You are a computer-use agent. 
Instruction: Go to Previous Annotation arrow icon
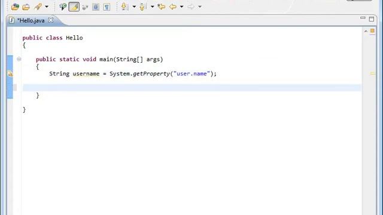pyautogui.click(x=142, y=7)
